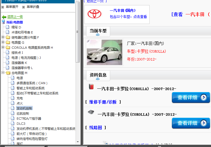
Task: Click the scroll down arrow of tree panel
Action: (78, 142)
